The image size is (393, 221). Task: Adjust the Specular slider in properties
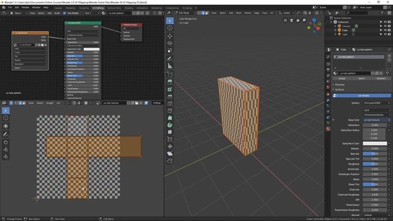click(375, 153)
